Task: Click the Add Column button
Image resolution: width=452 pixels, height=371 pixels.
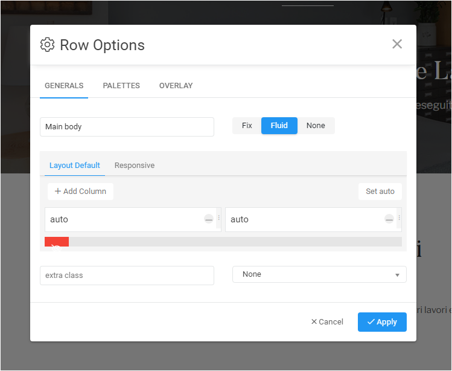Action: coord(80,192)
